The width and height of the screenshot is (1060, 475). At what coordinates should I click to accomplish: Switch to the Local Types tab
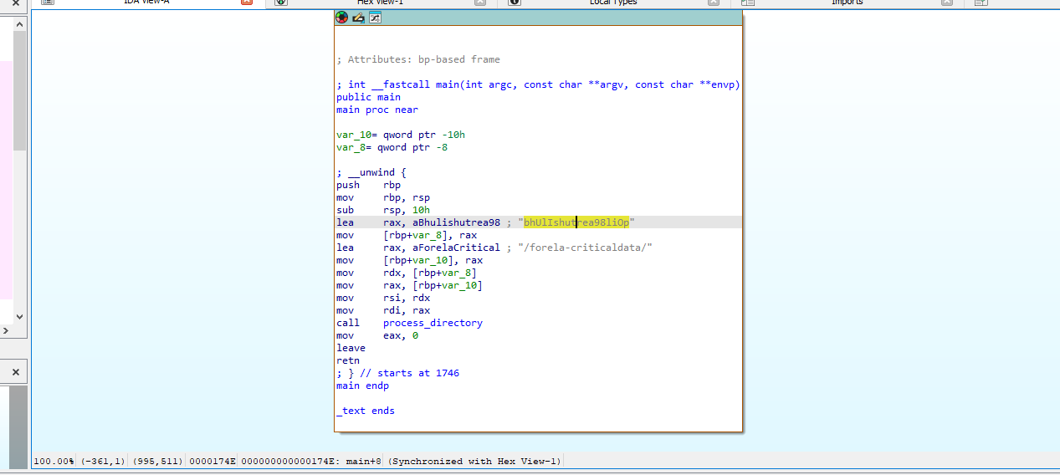613,3
